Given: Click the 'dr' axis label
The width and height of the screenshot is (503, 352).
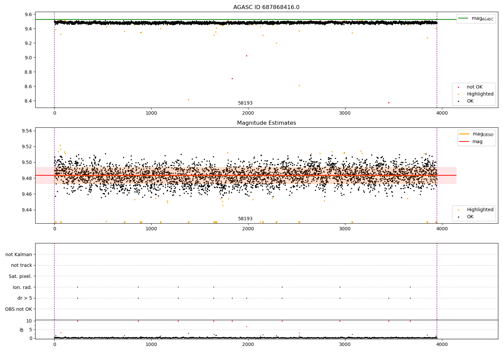Looking at the screenshot, I should (21, 330).
